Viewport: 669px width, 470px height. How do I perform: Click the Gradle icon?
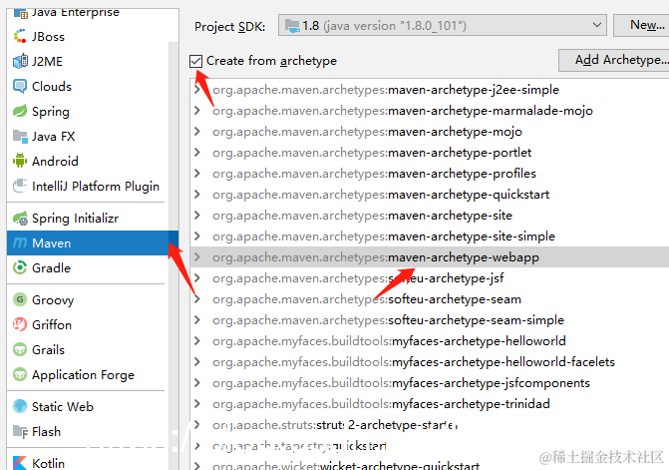pos(20,267)
